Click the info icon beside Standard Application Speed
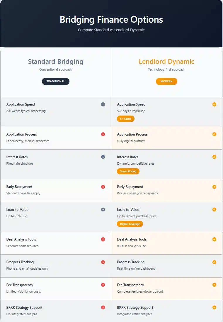This screenshot has width=223, height=322. [103, 104]
